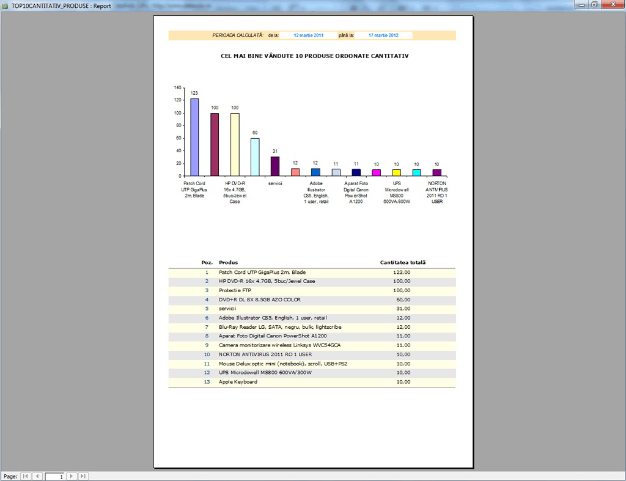The image size is (626, 481).
Task: Select 'Adobe Illustrator CS5, English, 1 user, retail'
Action: (x=312, y=318)
